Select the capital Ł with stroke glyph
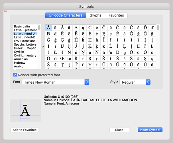 point(55,53)
